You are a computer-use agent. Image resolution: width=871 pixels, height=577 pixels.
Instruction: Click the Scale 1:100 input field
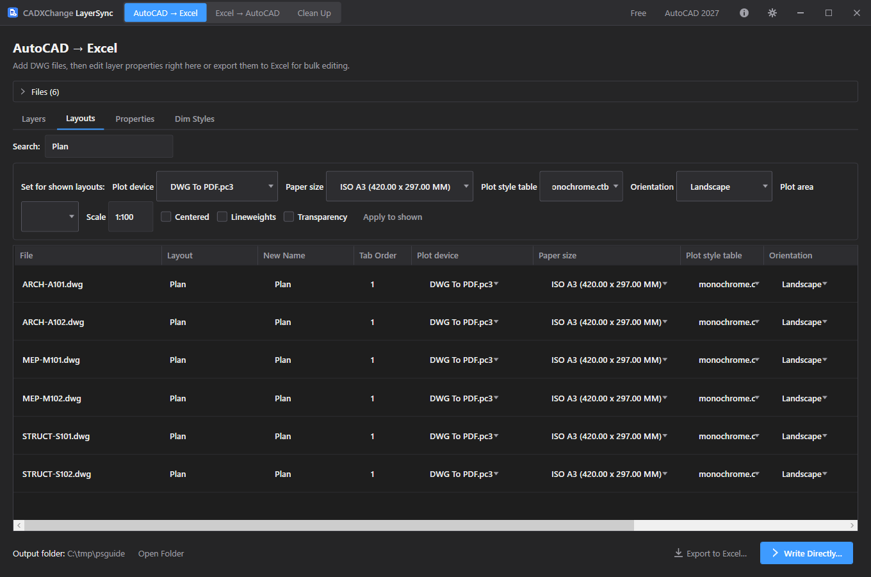[131, 217]
